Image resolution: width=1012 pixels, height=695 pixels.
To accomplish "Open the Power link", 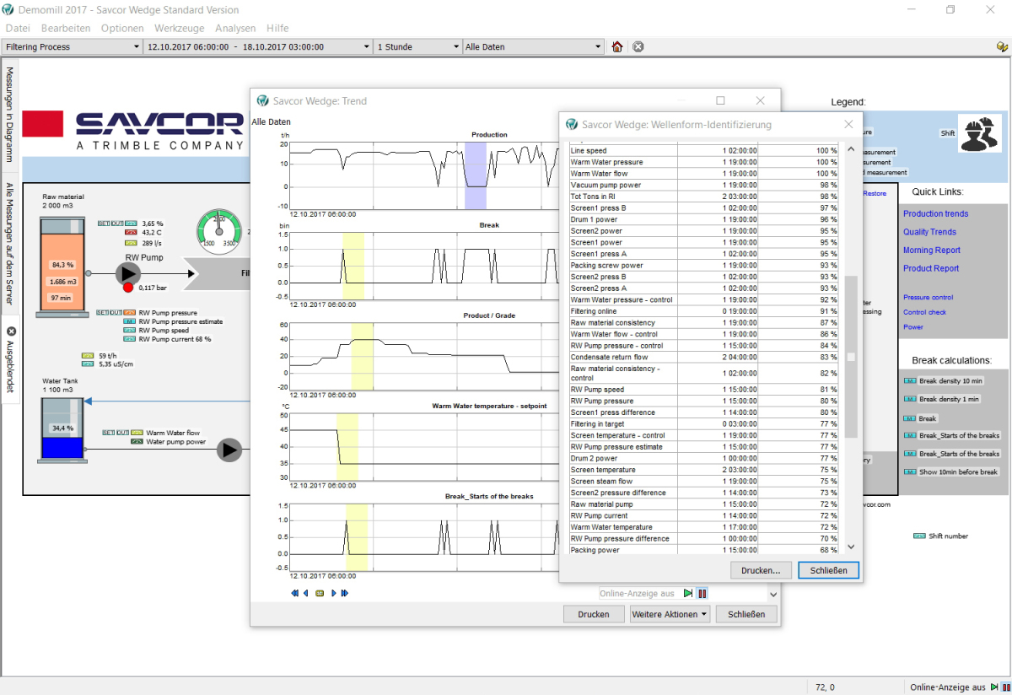I will click(912, 326).
